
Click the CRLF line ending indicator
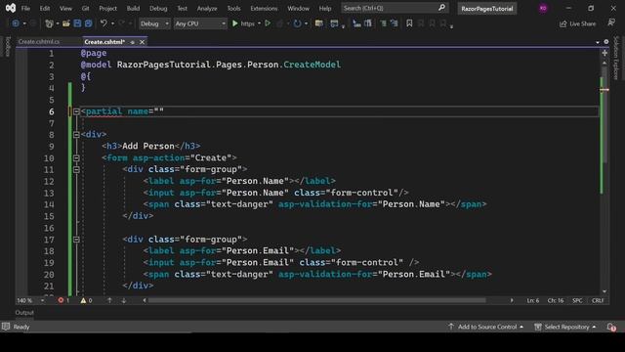point(598,300)
